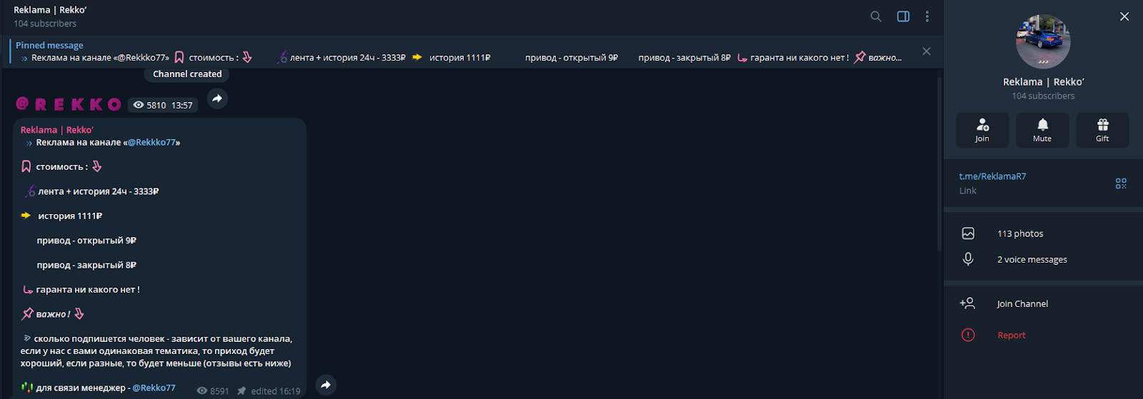The height and width of the screenshot is (399, 1143).
Task: Click the chat header channel title
Action: click(x=50, y=10)
